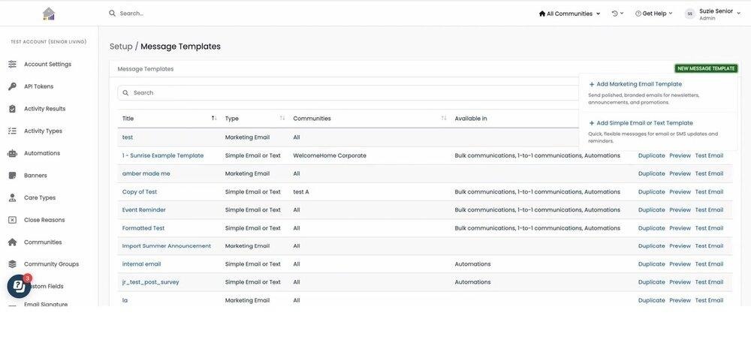The height and width of the screenshot is (352, 751).
Task: Go to API Tokens
Action: tap(39, 86)
